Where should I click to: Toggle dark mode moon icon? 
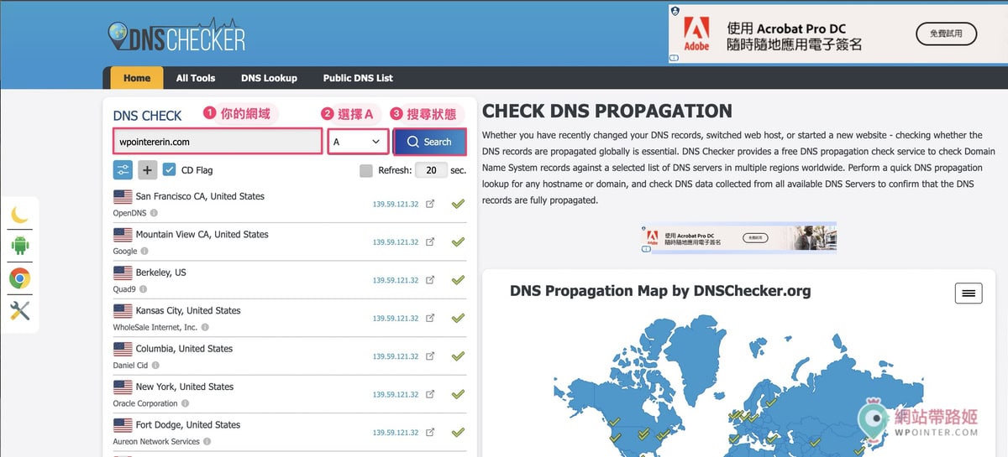click(19, 215)
